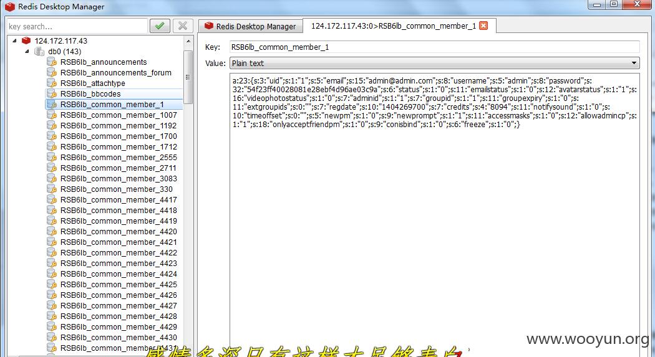655x357 pixels.
Task: Click the red server icon for 124.172.117.43
Action: (26, 40)
